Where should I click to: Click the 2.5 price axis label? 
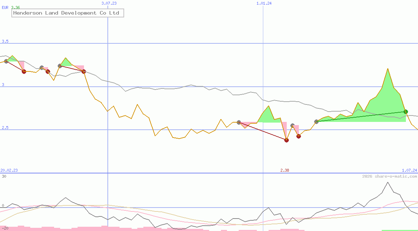tap(5, 128)
